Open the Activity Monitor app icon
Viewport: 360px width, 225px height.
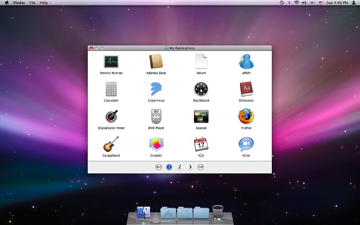[x=111, y=61]
